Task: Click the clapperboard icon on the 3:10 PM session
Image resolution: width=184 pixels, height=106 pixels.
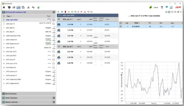Action: 59,30
